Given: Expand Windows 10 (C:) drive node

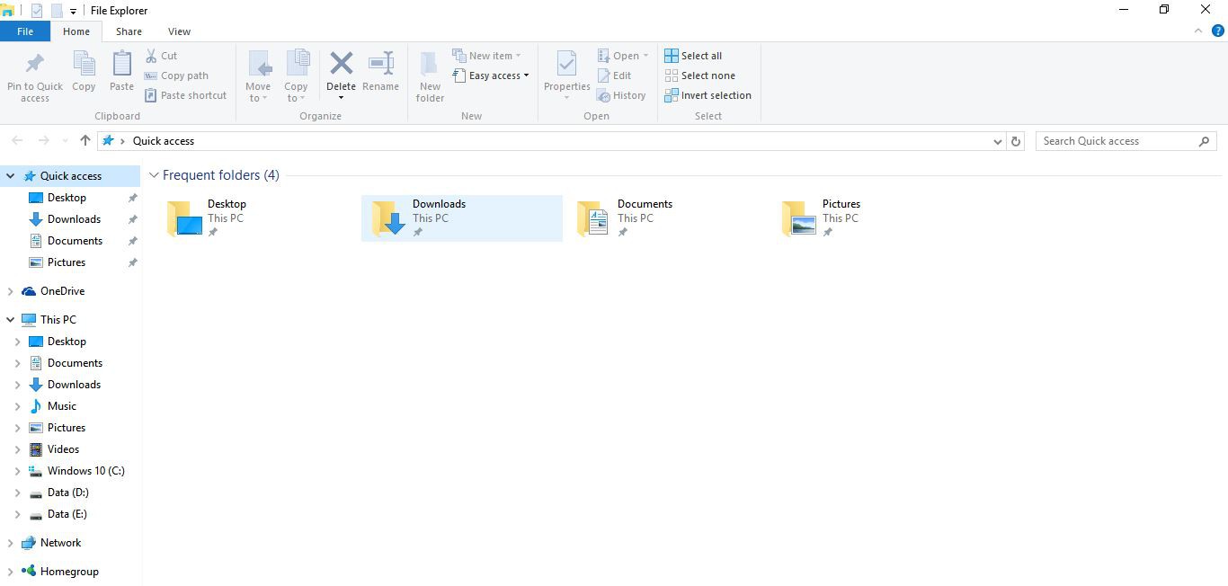Looking at the screenshot, I should point(18,471).
